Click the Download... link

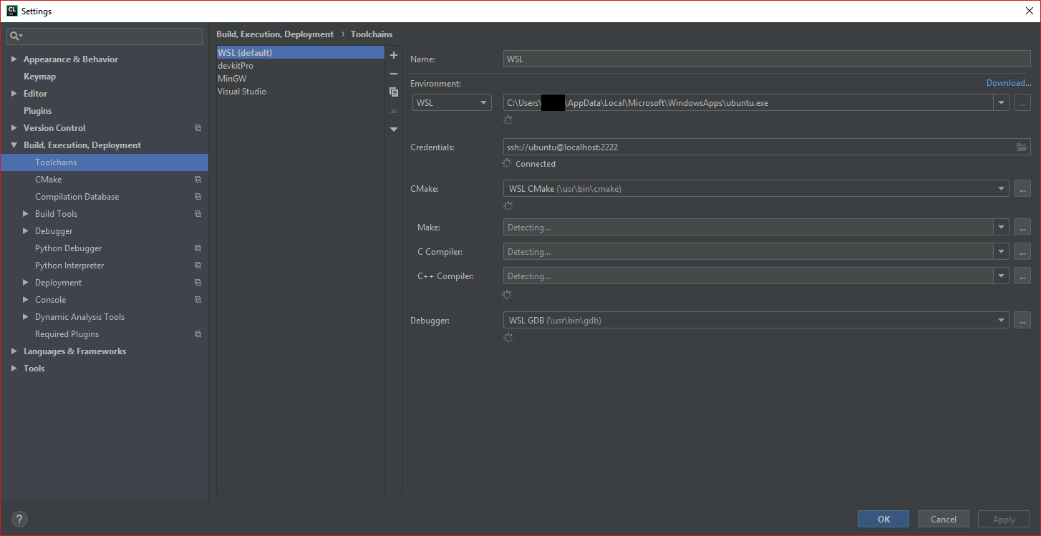tap(1009, 83)
